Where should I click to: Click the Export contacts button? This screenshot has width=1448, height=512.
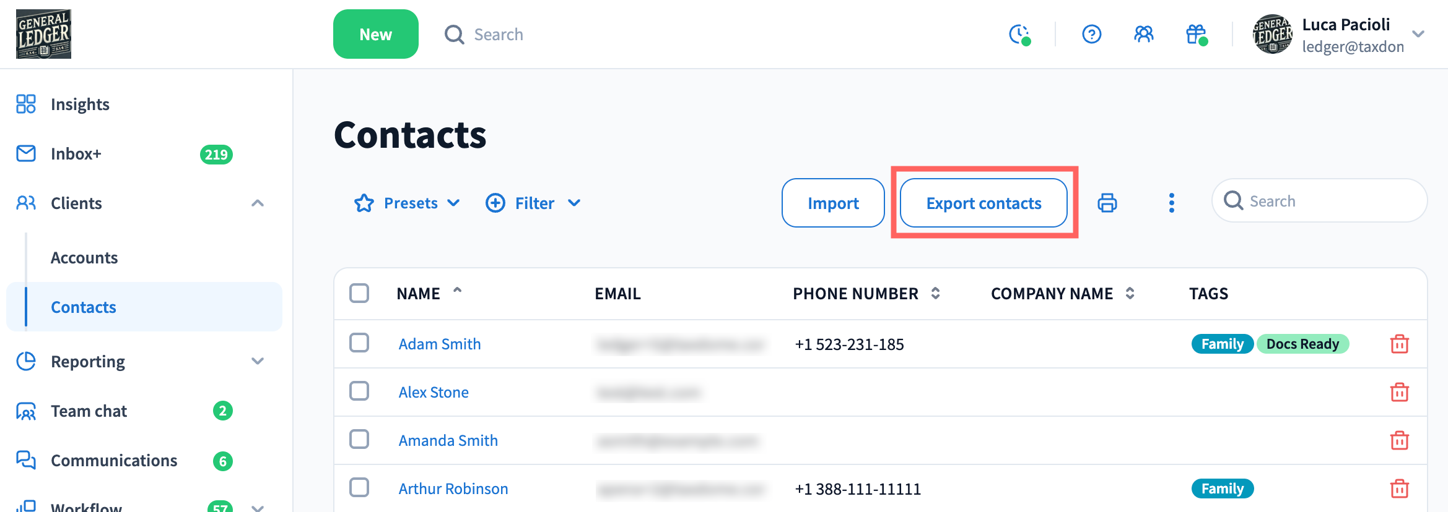point(984,203)
